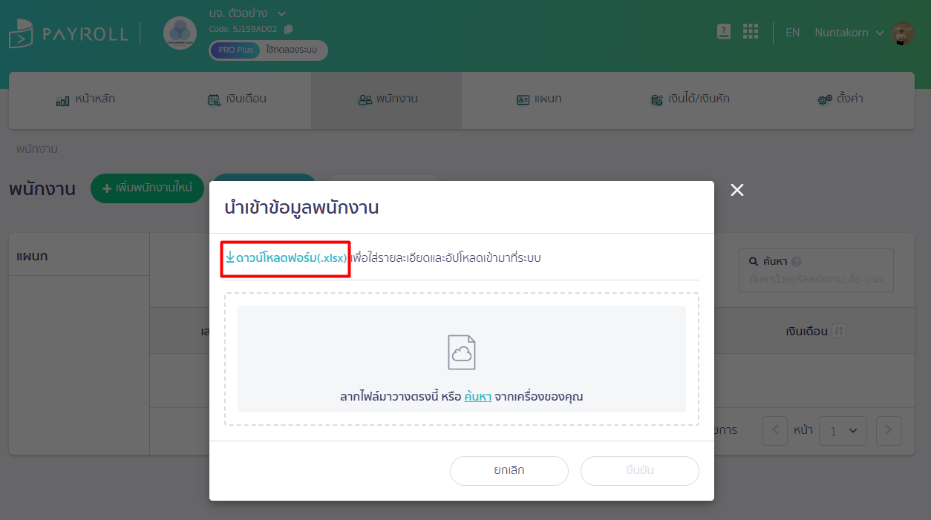Select the พนักงาน tab
This screenshot has height=520, width=931.
pyautogui.click(x=387, y=99)
